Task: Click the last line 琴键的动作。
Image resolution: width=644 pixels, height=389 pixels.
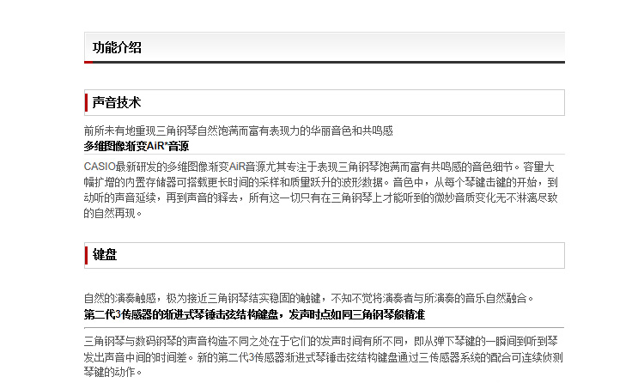Action: tap(113, 372)
